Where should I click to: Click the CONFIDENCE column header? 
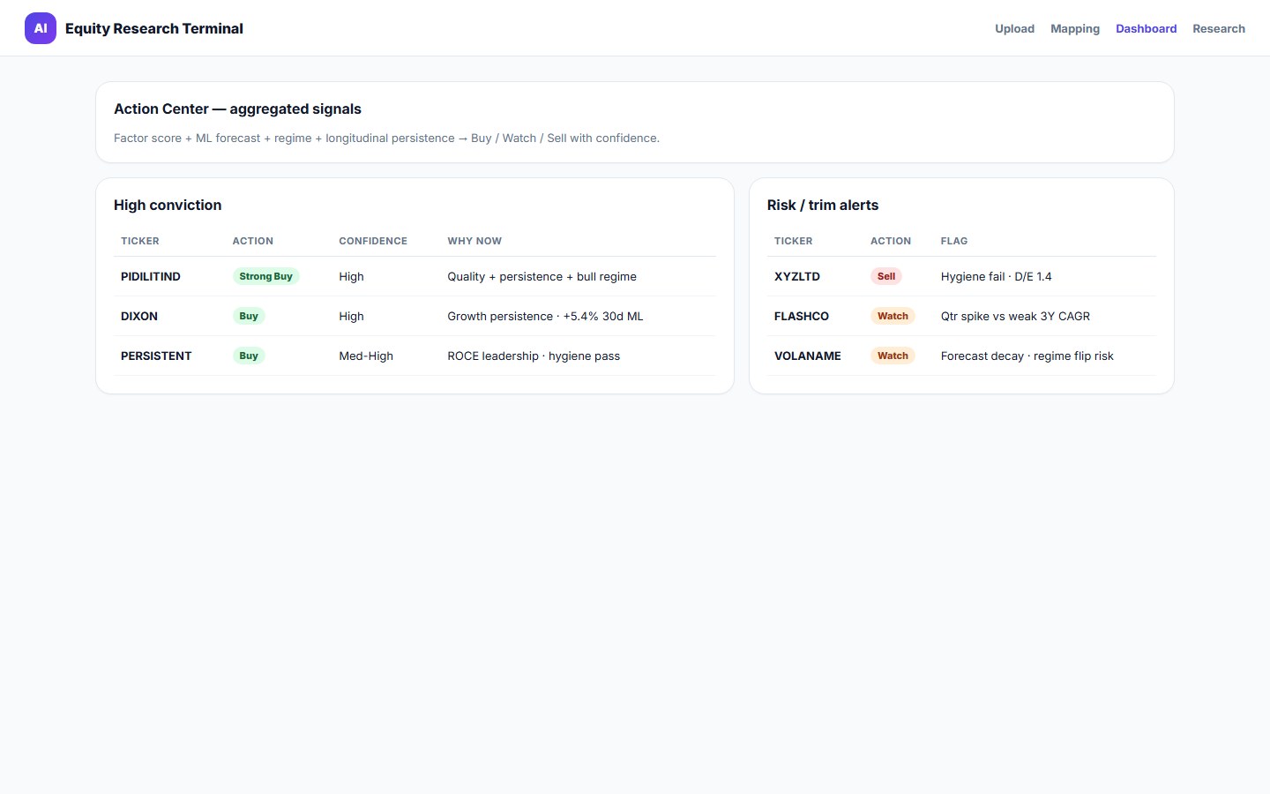click(373, 241)
